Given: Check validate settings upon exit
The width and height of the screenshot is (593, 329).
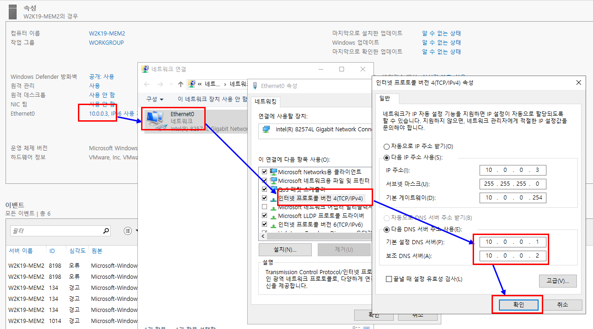Looking at the screenshot, I should pyautogui.click(x=389, y=279).
